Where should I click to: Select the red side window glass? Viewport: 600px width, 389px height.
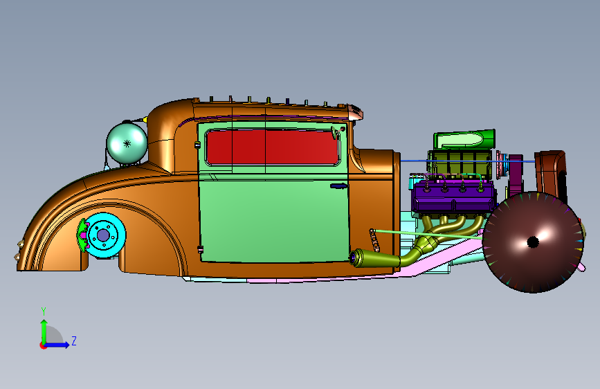(273, 147)
